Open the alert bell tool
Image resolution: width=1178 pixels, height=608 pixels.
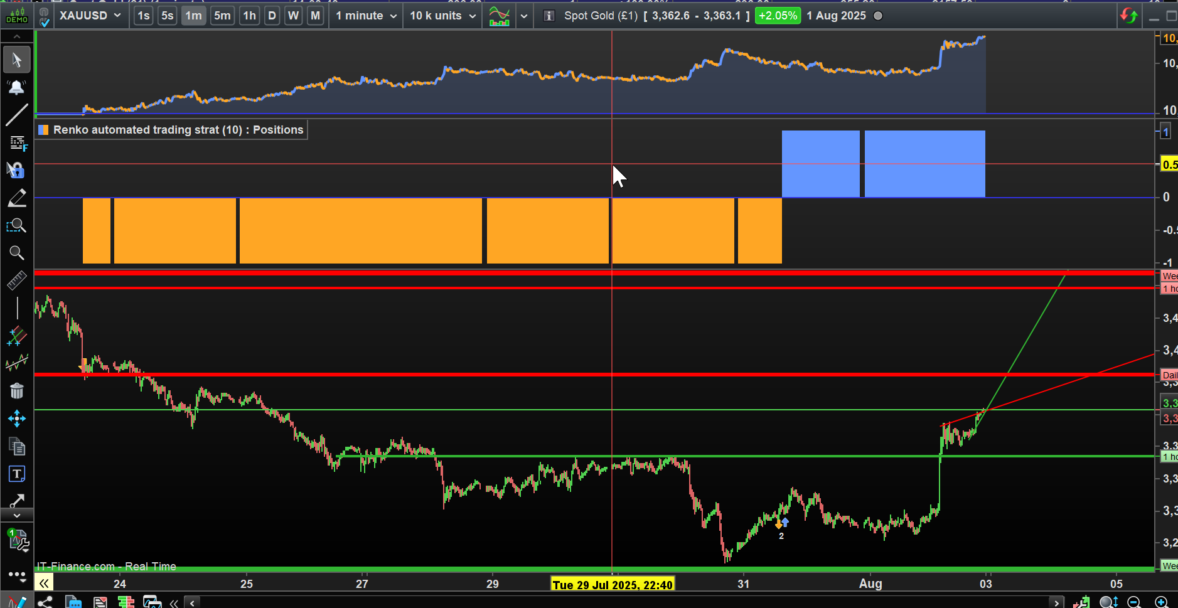[17, 87]
